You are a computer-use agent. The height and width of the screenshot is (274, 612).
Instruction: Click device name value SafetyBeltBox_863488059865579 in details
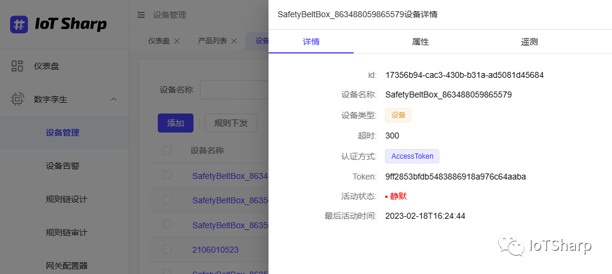click(448, 95)
